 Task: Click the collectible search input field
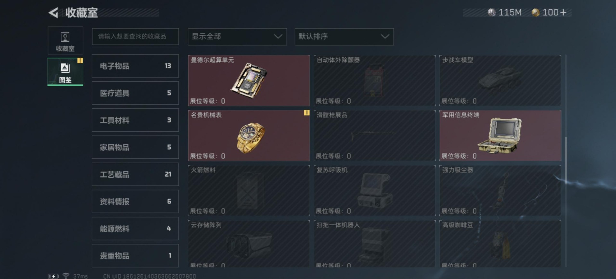(x=135, y=37)
